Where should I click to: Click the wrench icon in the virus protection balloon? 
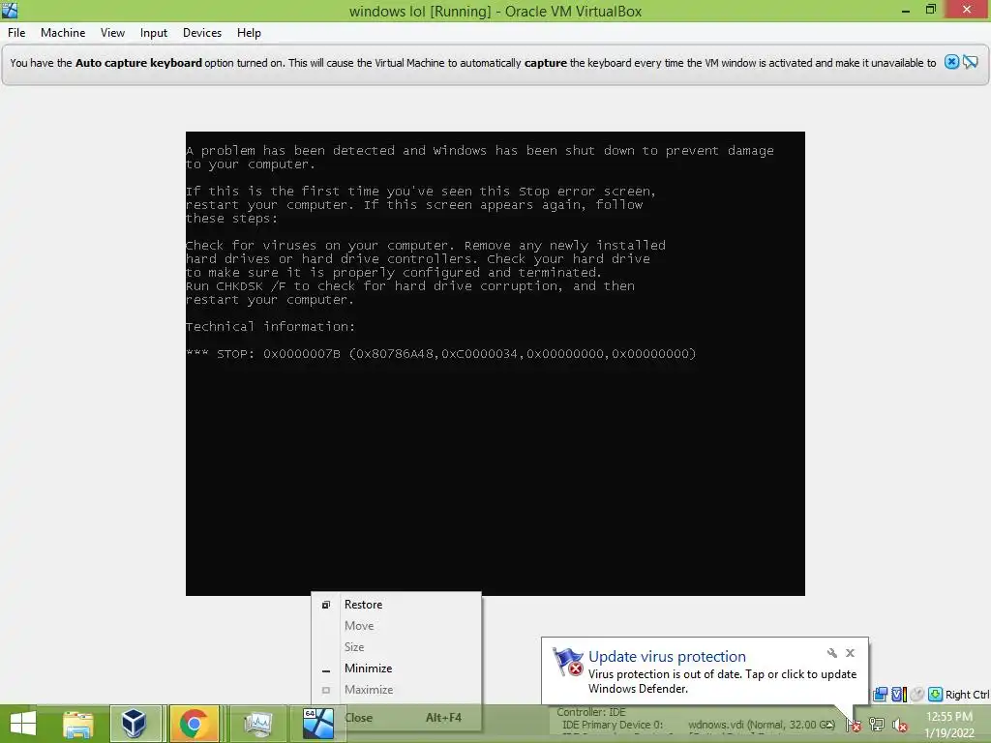tap(831, 653)
